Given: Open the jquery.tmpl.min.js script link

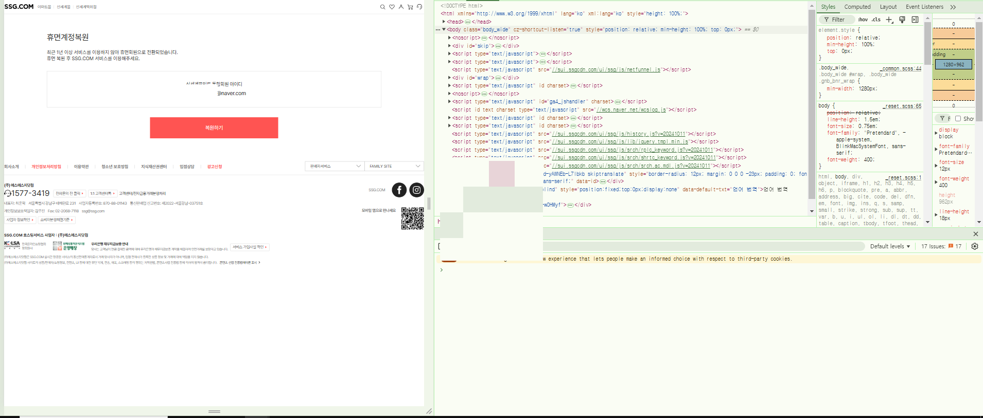Looking at the screenshot, I should pyautogui.click(x=620, y=142).
